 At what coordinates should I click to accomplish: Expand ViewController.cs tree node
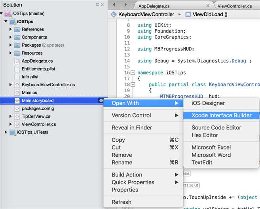pos(10,124)
